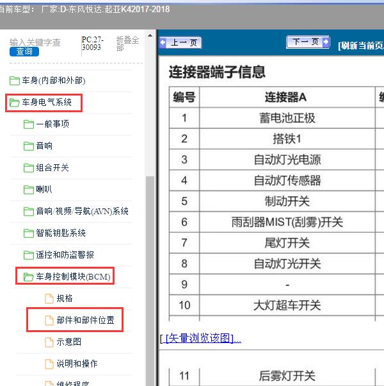Expand the 车身(内部和外部) tree node
The height and width of the screenshot is (386, 384).
click(54, 81)
